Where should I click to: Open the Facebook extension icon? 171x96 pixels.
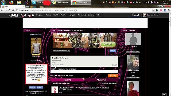click(165, 10)
